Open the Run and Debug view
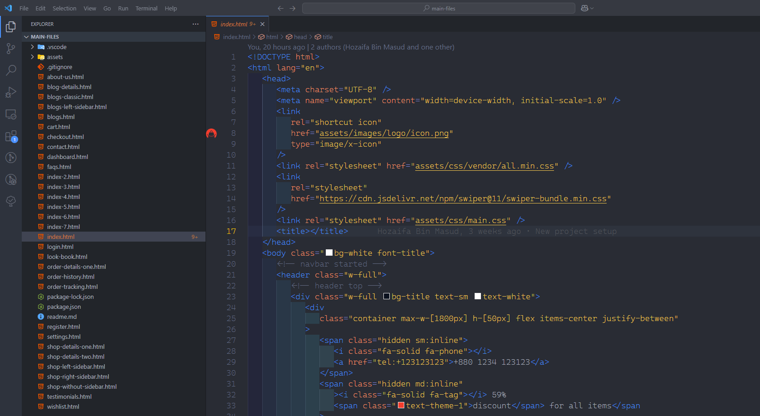The width and height of the screenshot is (760, 416). pos(11,92)
